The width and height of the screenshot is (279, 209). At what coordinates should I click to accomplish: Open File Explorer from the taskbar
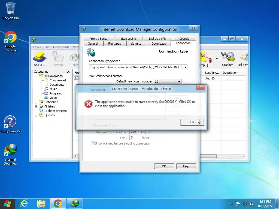41,204
